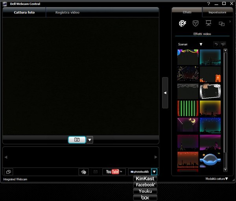Click the email share envelope icon
The image size is (236, 201).
tap(95, 171)
